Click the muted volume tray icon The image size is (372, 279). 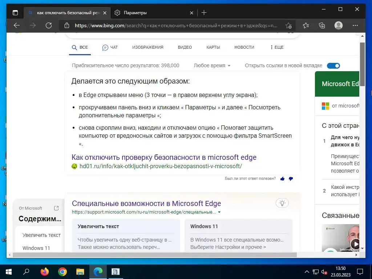pyautogui.click(x=324, y=272)
